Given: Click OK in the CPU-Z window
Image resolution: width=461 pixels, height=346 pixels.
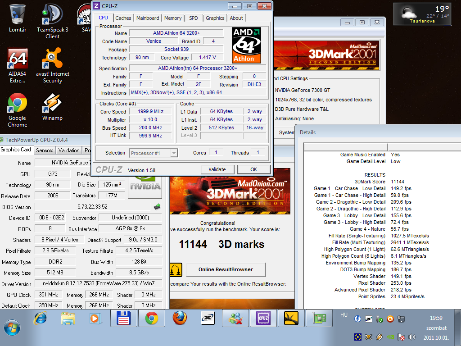Looking at the screenshot, I should 254,169.
